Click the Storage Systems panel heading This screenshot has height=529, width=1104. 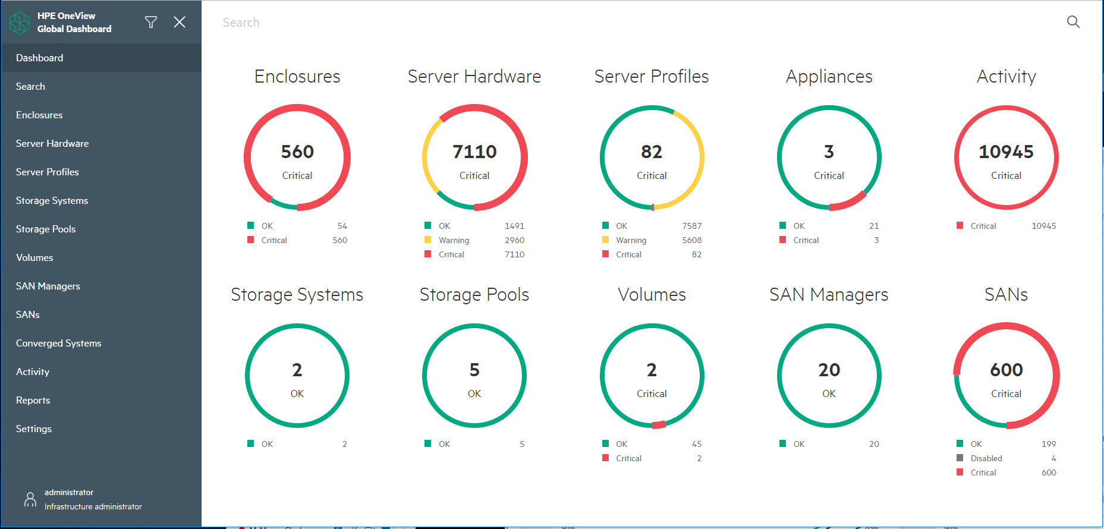297,295
